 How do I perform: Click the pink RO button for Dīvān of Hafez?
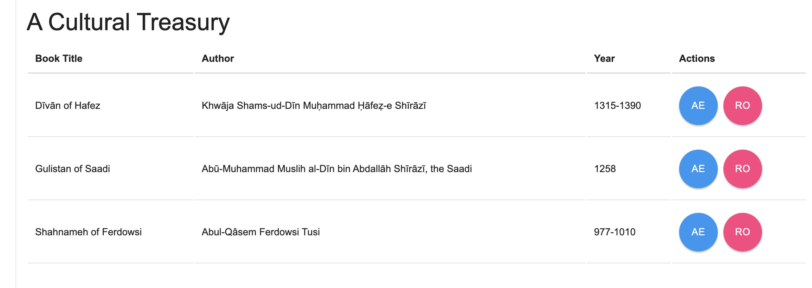click(x=742, y=106)
